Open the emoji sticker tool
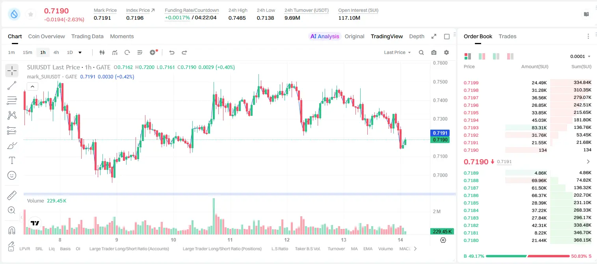 (12, 175)
